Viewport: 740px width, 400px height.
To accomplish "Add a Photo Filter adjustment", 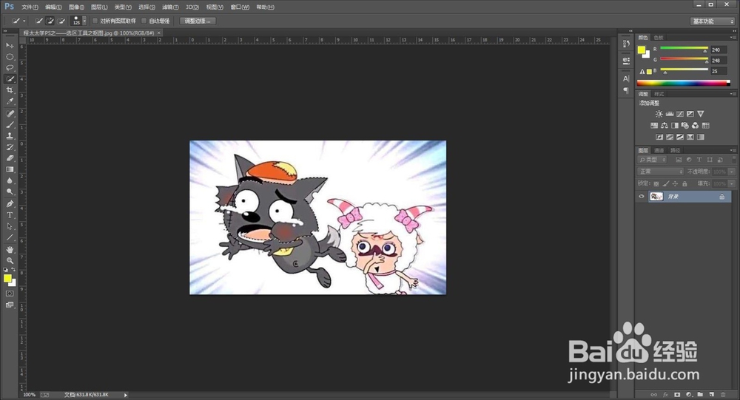I will click(684, 126).
